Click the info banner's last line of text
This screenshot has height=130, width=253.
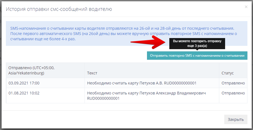tap(43, 39)
